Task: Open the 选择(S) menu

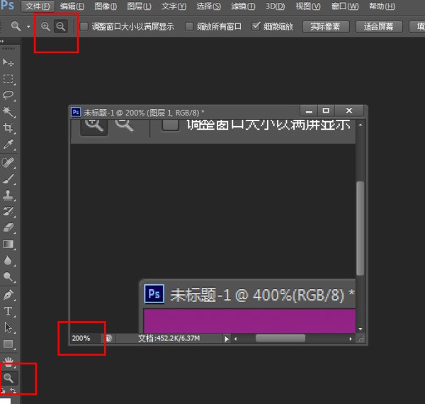Action: click(208, 6)
